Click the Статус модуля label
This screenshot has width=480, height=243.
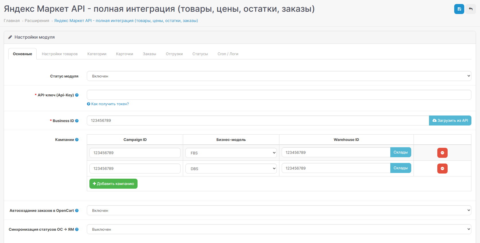pos(64,76)
